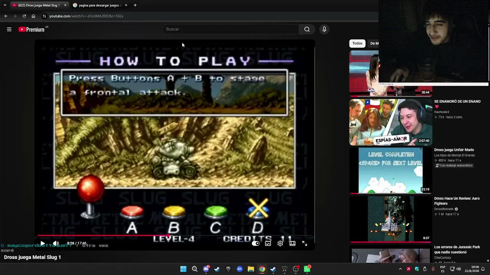Image resolution: width=490 pixels, height=275 pixels.
Task: Open the Espías de Amor video thumbnail
Action: click(x=391, y=122)
